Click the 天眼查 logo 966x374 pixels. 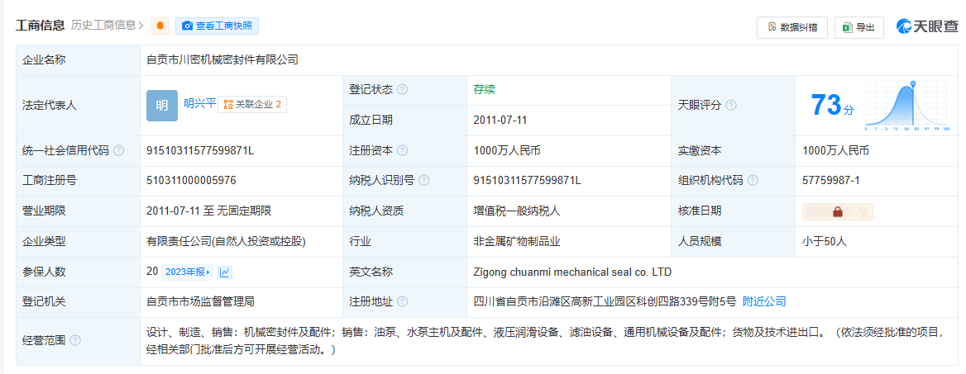[x=927, y=26]
